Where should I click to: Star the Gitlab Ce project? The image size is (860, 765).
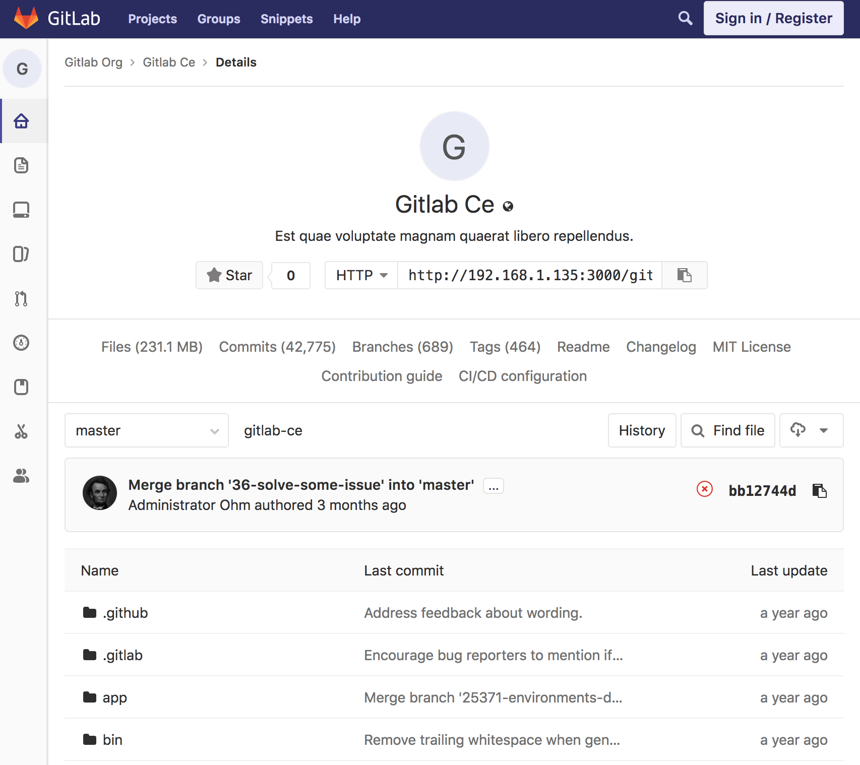229,275
